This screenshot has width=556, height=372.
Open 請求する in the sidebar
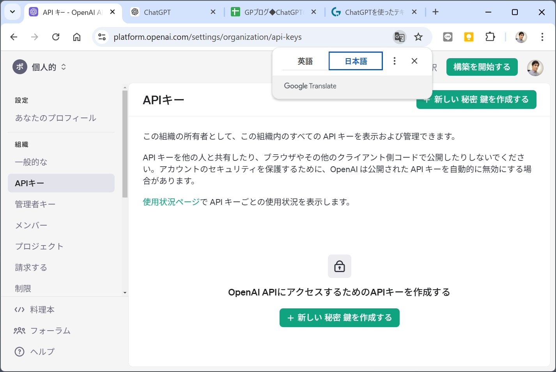click(31, 267)
